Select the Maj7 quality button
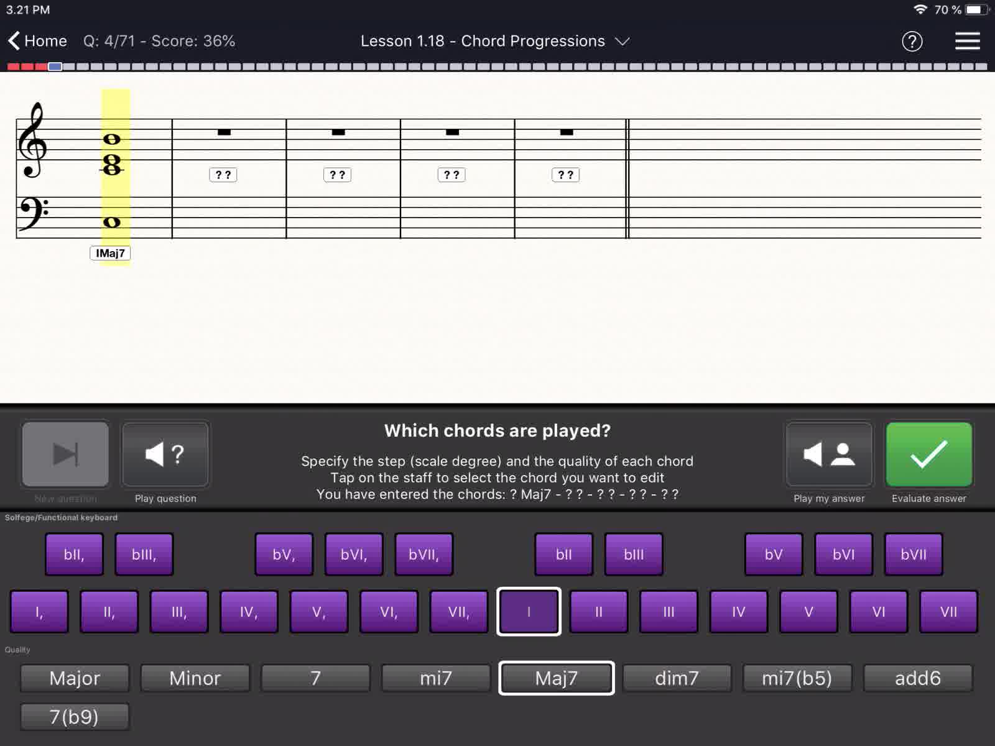The width and height of the screenshot is (995, 746). pyautogui.click(x=557, y=678)
